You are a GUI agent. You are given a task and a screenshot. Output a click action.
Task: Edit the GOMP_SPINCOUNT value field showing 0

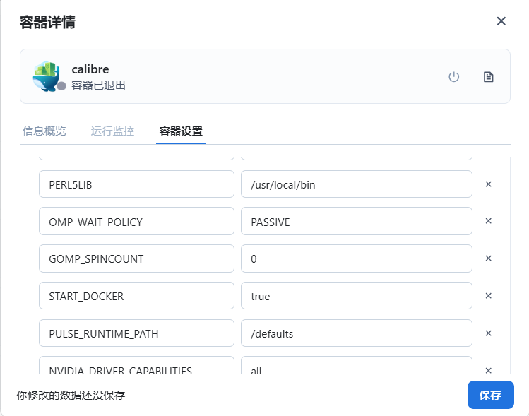pyautogui.click(x=357, y=258)
